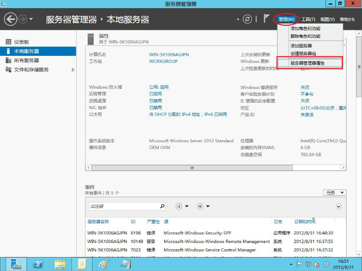Choose 添加角色和功能 from the menu

305,28
